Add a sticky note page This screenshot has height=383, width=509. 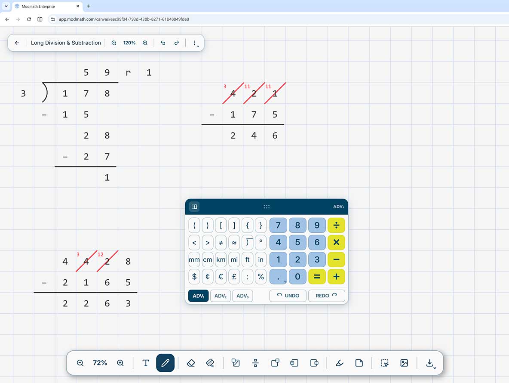[359, 363]
